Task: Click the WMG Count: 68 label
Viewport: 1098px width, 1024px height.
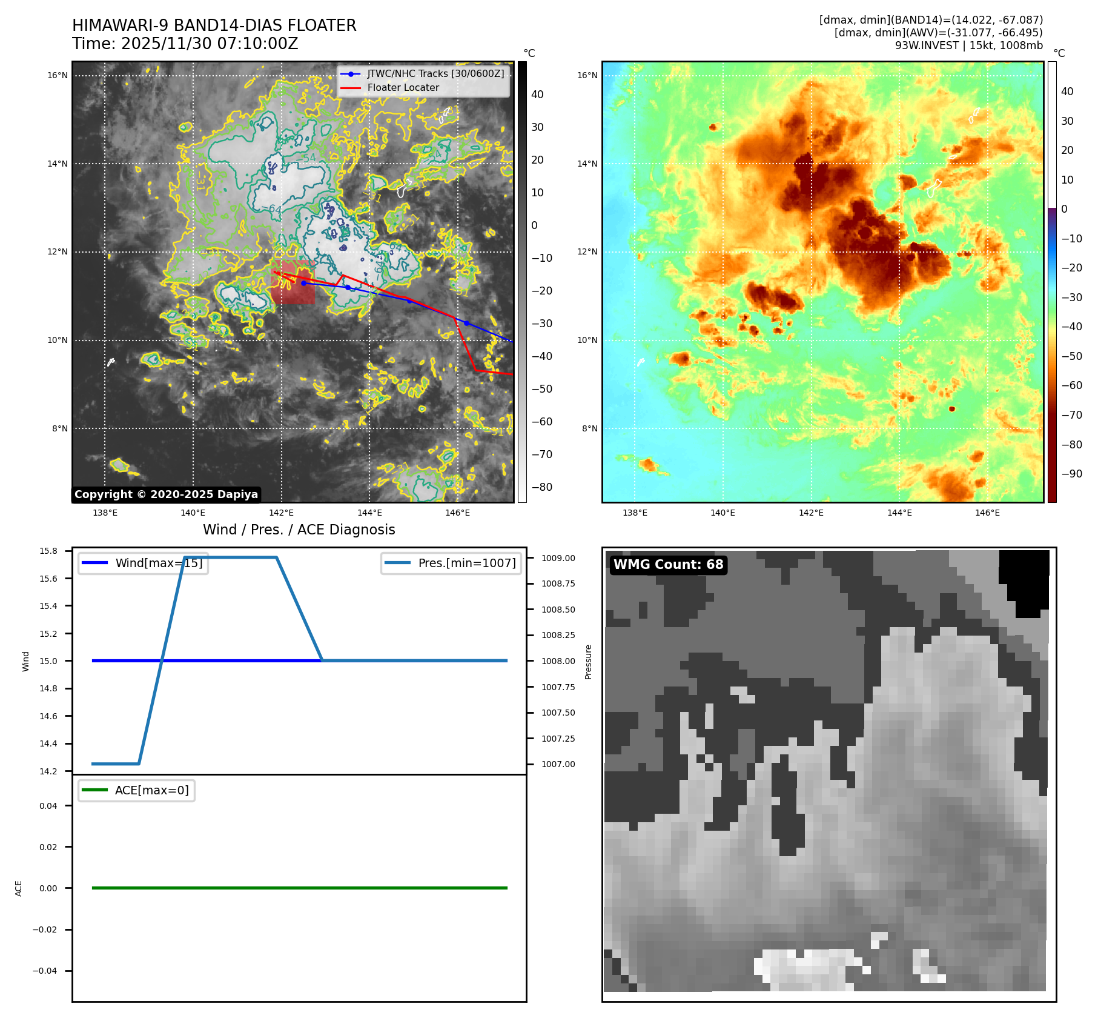Action: click(668, 565)
